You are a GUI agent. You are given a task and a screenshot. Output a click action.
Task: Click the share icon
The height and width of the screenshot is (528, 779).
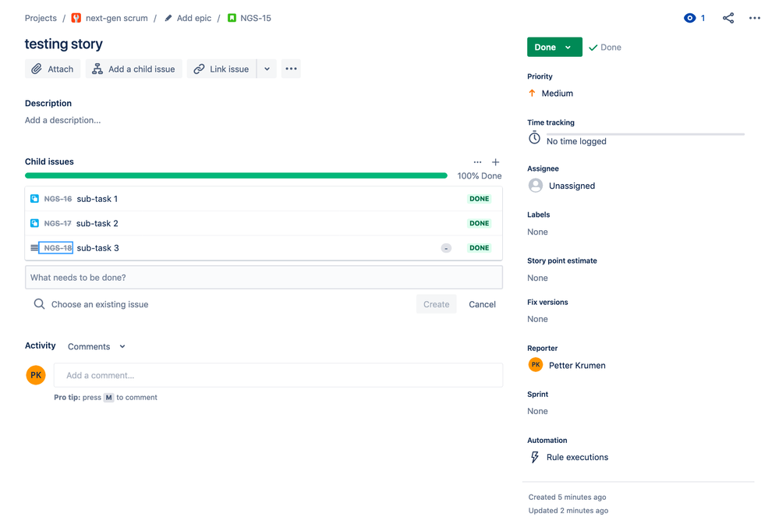[728, 19]
